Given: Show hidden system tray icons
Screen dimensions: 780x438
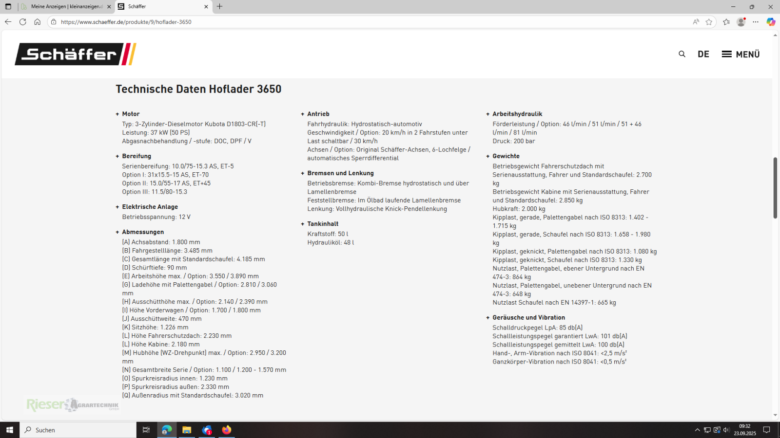Looking at the screenshot, I should point(698,430).
